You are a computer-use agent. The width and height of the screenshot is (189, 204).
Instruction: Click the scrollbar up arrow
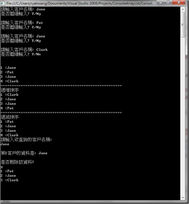183,9
